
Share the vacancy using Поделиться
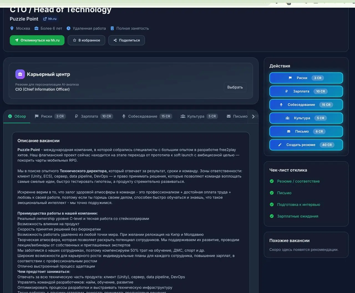pos(126,40)
